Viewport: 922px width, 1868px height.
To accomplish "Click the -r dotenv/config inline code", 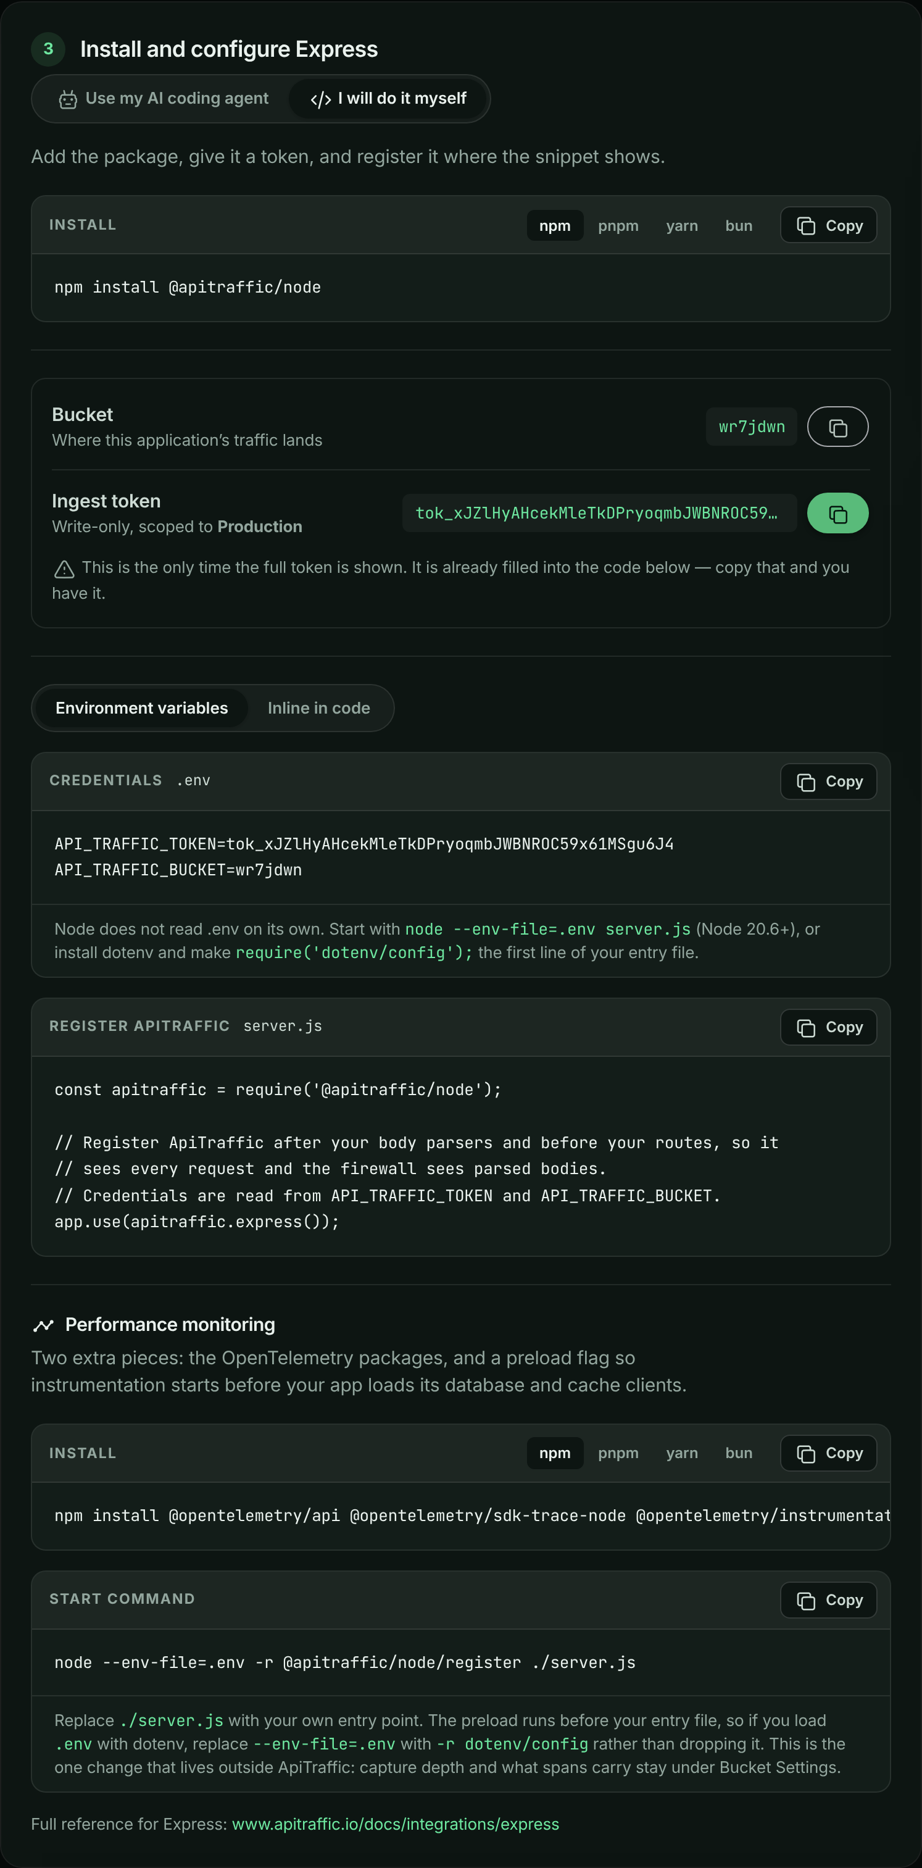I will [512, 1744].
